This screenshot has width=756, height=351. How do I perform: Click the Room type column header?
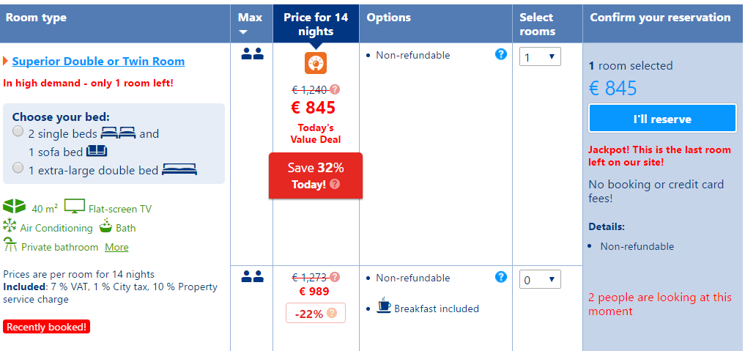36,18
